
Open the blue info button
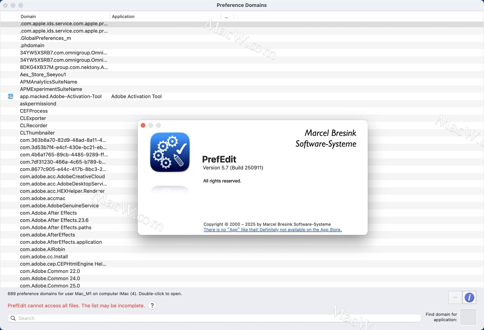pyautogui.click(x=469, y=298)
